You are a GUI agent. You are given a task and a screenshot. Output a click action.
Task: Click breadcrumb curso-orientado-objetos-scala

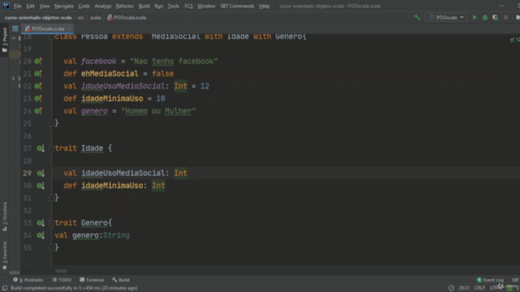point(38,18)
